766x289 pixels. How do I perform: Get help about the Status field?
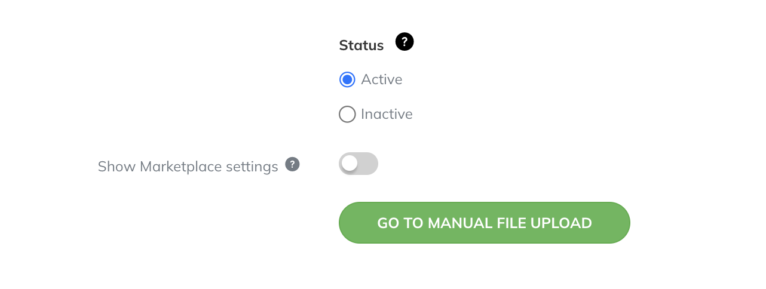405,42
